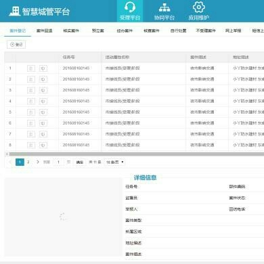
Task: Click the copy icon in row 5
Action: tap(43, 112)
